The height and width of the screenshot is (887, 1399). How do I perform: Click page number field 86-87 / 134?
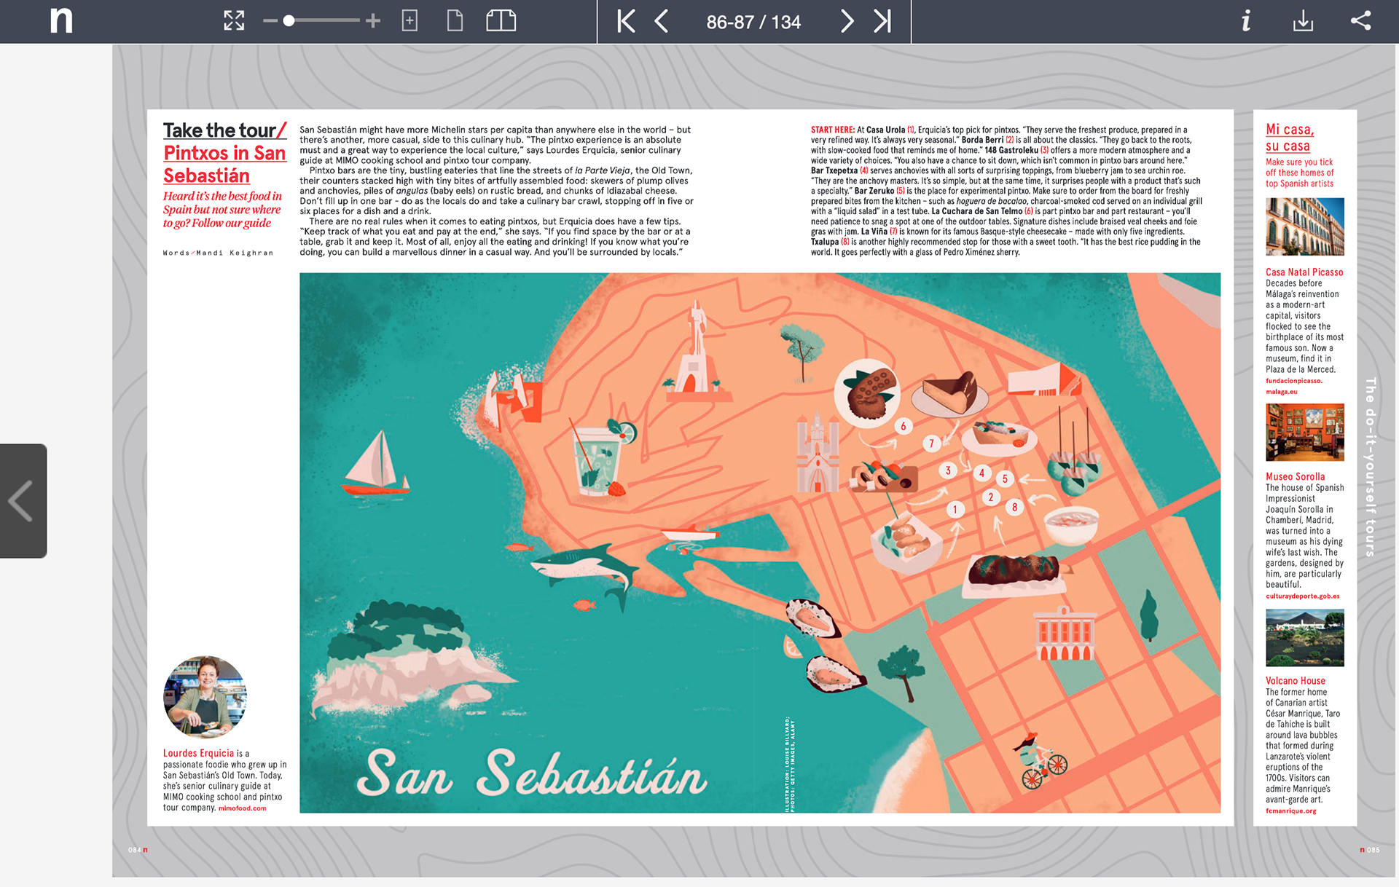coord(753,22)
